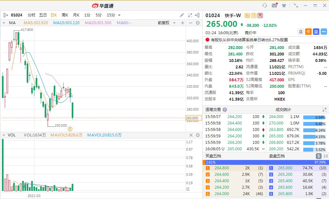The height and width of the screenshot is (199, 329).
Task: Expand more time period options after 15分
Action: point(119,15)
